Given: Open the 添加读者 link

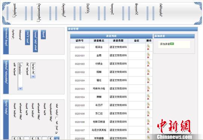Looking at the screenshot, I should pyautogui.click(x=165, y=44).
